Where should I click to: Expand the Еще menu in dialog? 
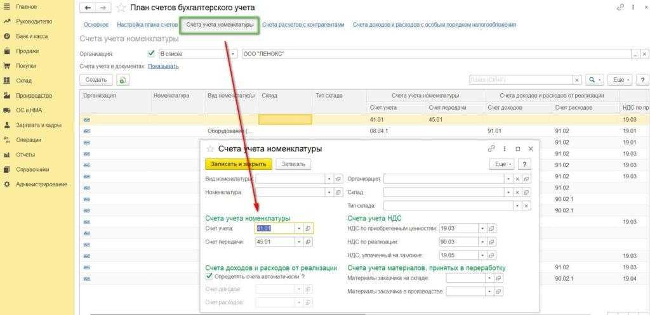501,164
